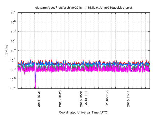Screen dimensions: 165x115
Task: Click the deep magenta drop reaching 10^-4
Action: (35, 83)
